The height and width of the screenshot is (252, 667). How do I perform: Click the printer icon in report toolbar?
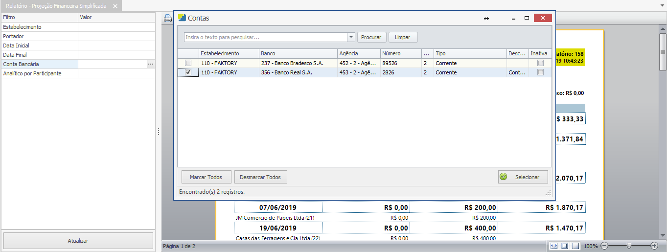tap(168, 19)
